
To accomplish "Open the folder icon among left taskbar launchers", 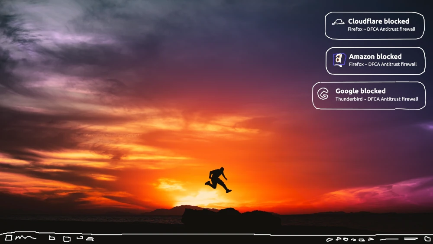I will (x=67, y=239).
